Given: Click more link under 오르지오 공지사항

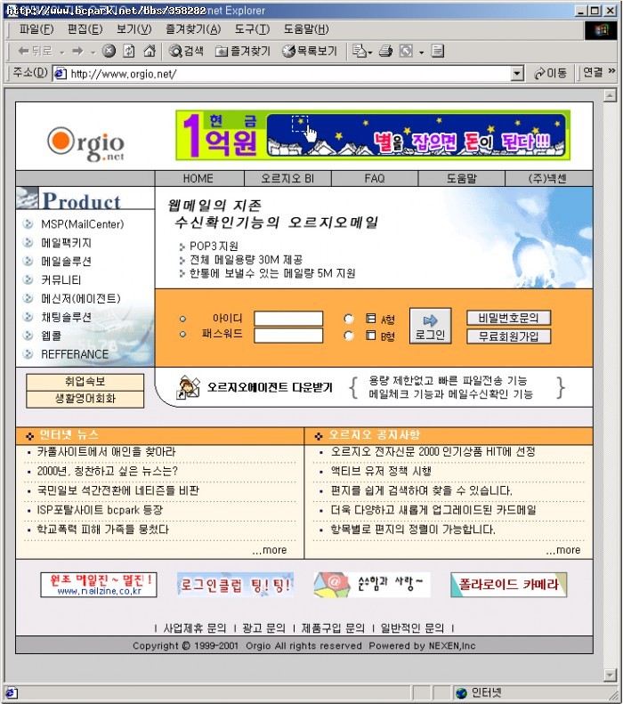Looking at the screenshot, I should click(563, 550).
